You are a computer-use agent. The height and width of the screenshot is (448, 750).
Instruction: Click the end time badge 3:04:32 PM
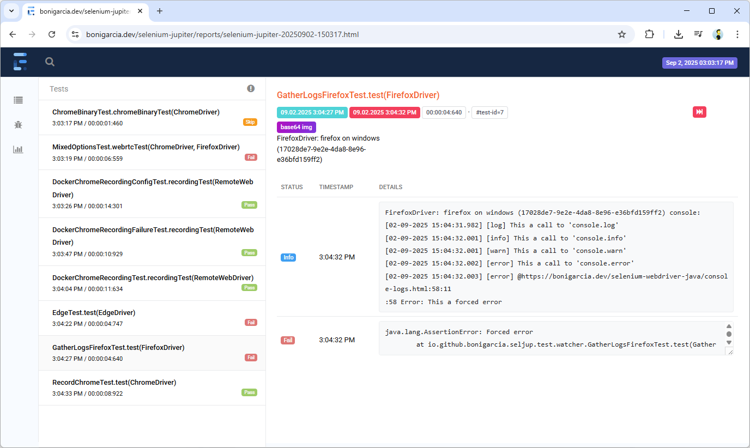[x=385, y=112]
